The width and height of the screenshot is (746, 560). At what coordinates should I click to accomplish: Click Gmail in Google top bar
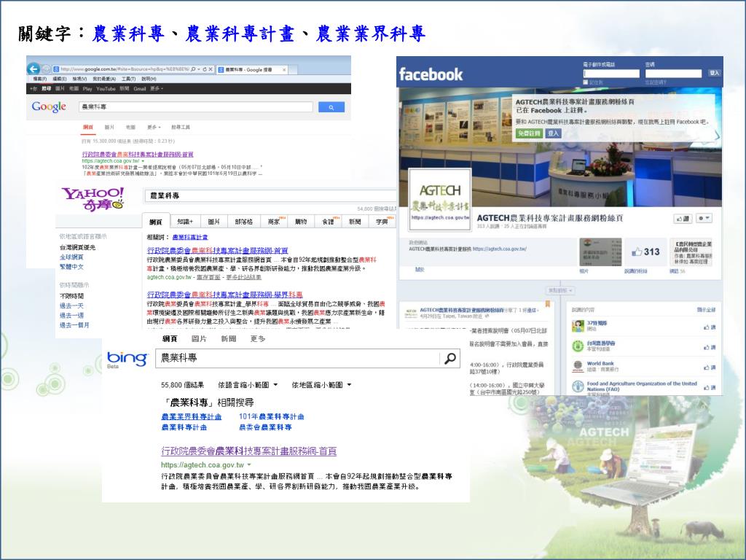[139, 88]
